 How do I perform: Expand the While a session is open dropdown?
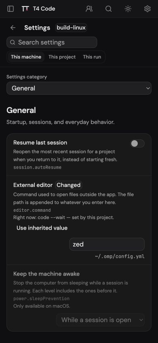pyautogui.click(x=100, y=320)
